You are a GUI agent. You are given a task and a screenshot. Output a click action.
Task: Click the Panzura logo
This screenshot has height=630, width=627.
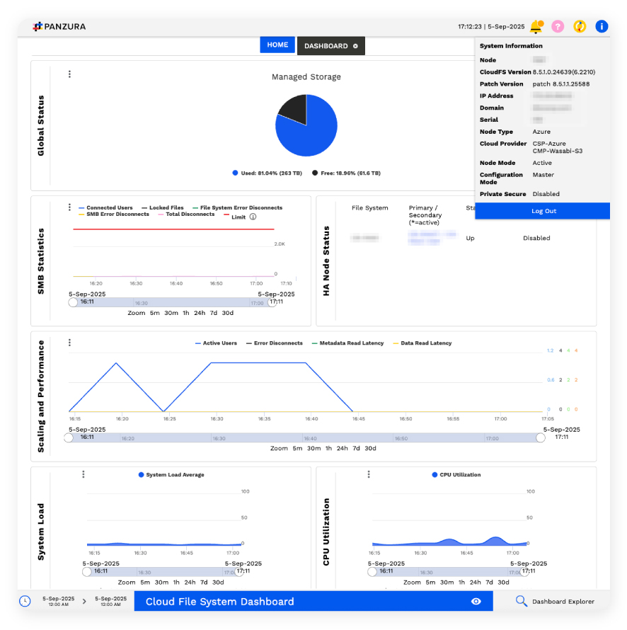point(59,26)
